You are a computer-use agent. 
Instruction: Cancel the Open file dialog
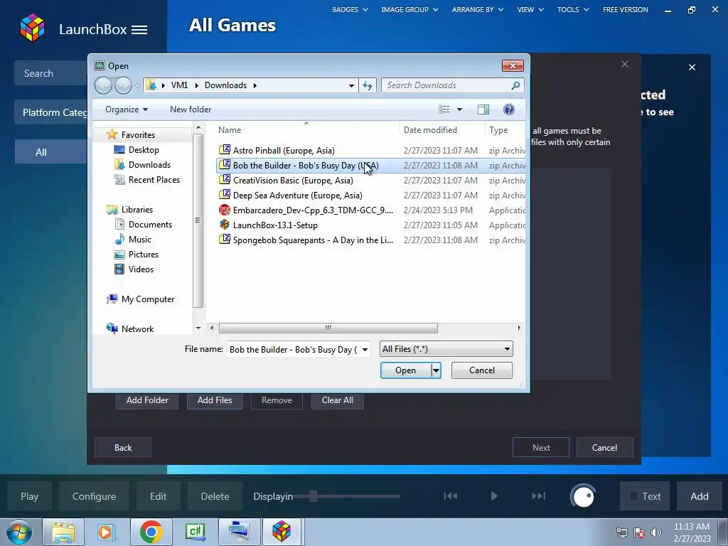click(482, 370)
